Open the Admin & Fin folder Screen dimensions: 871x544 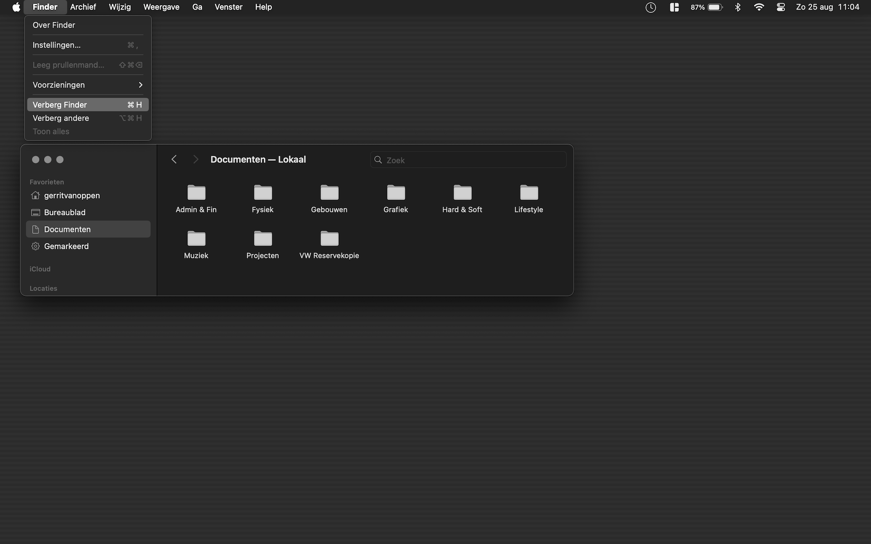[196, 193]
